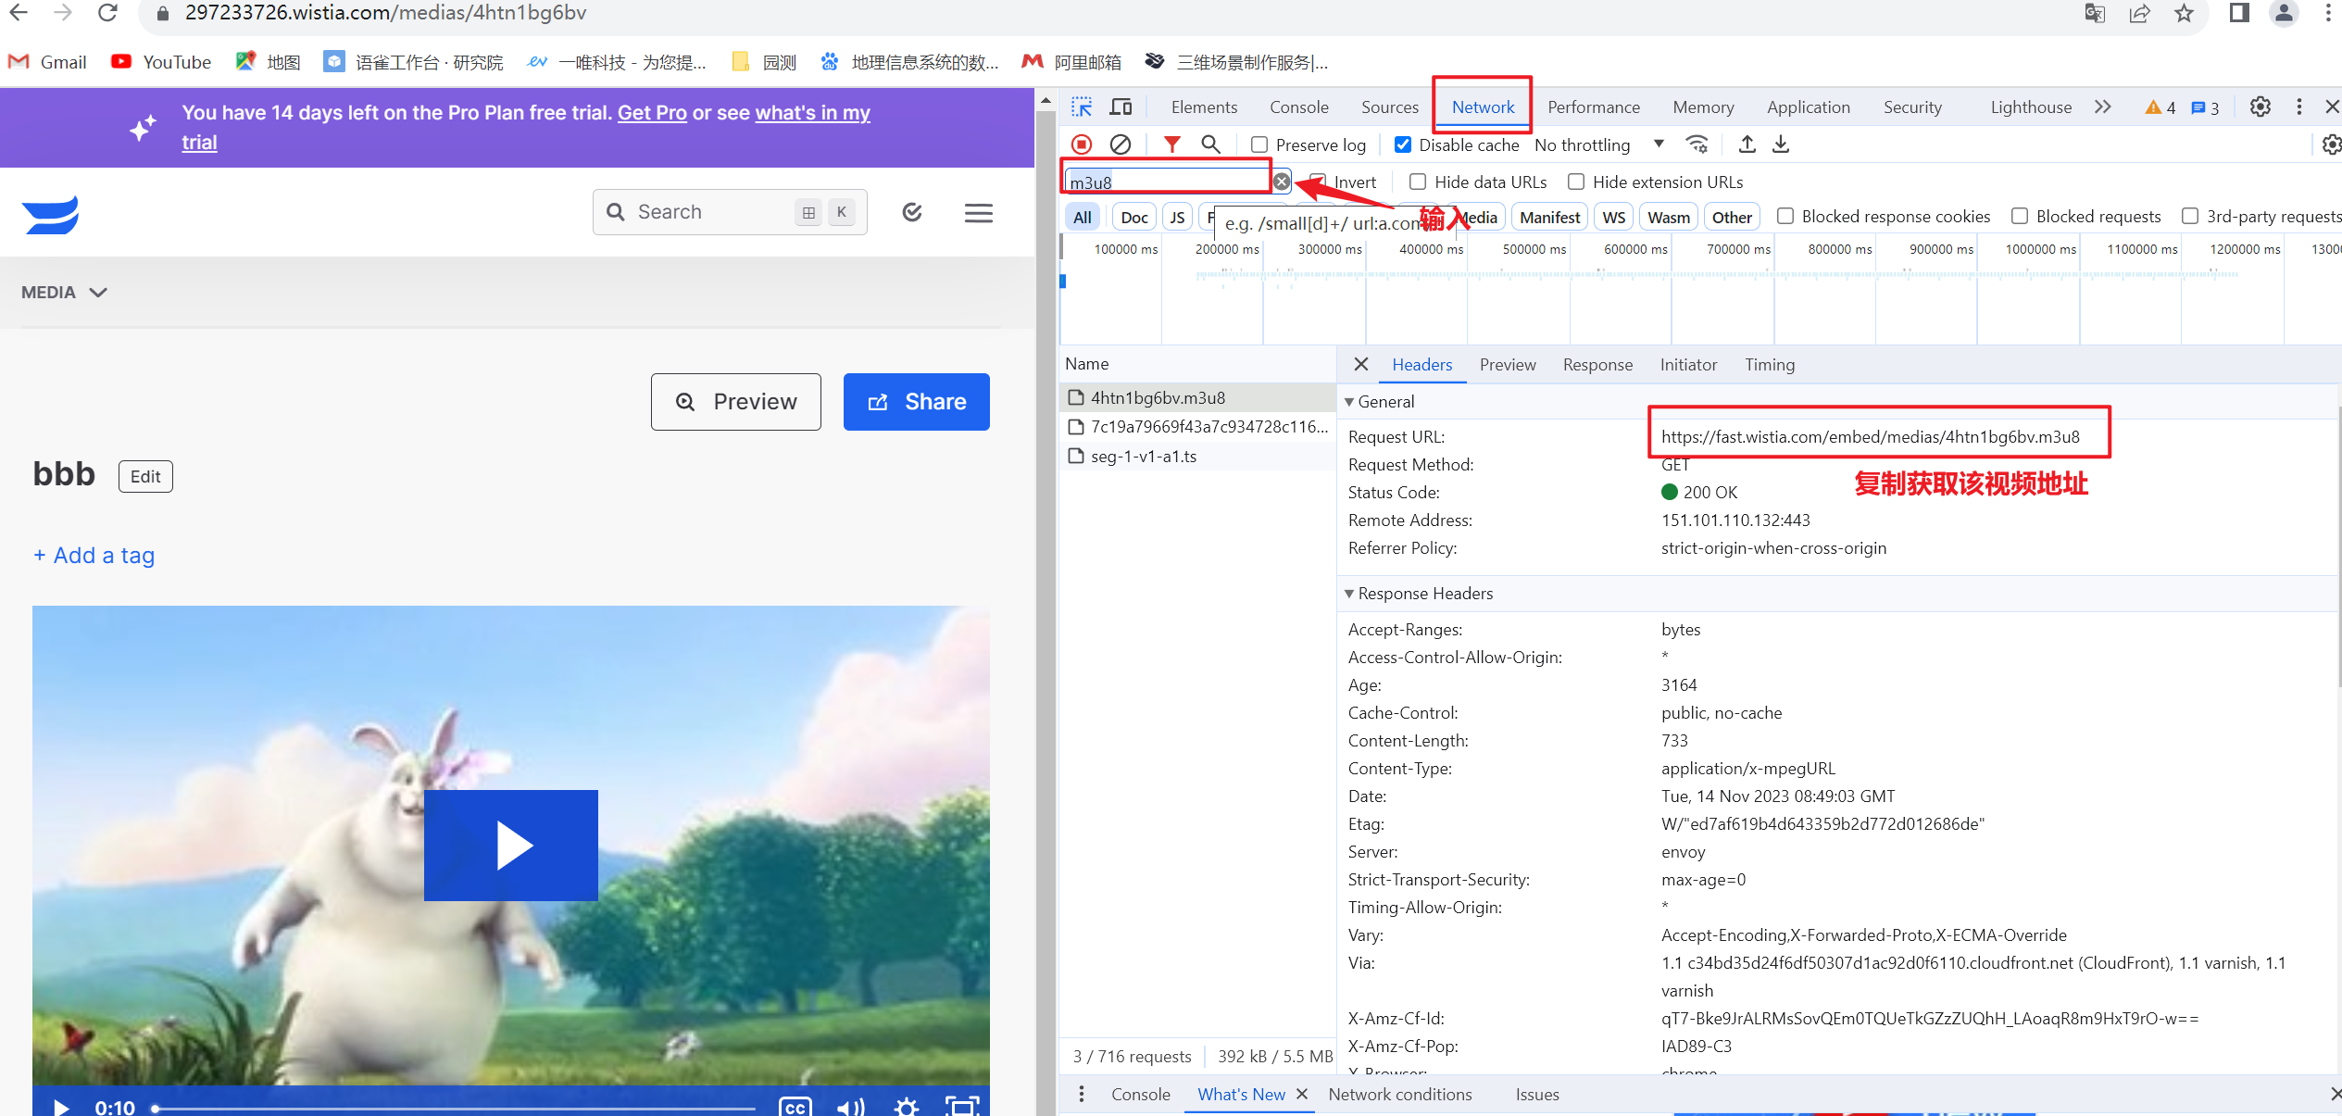The width and height of the screenshot is (2342, 1116).
Task: Check Blocked response cookies
Action: 1785,216
